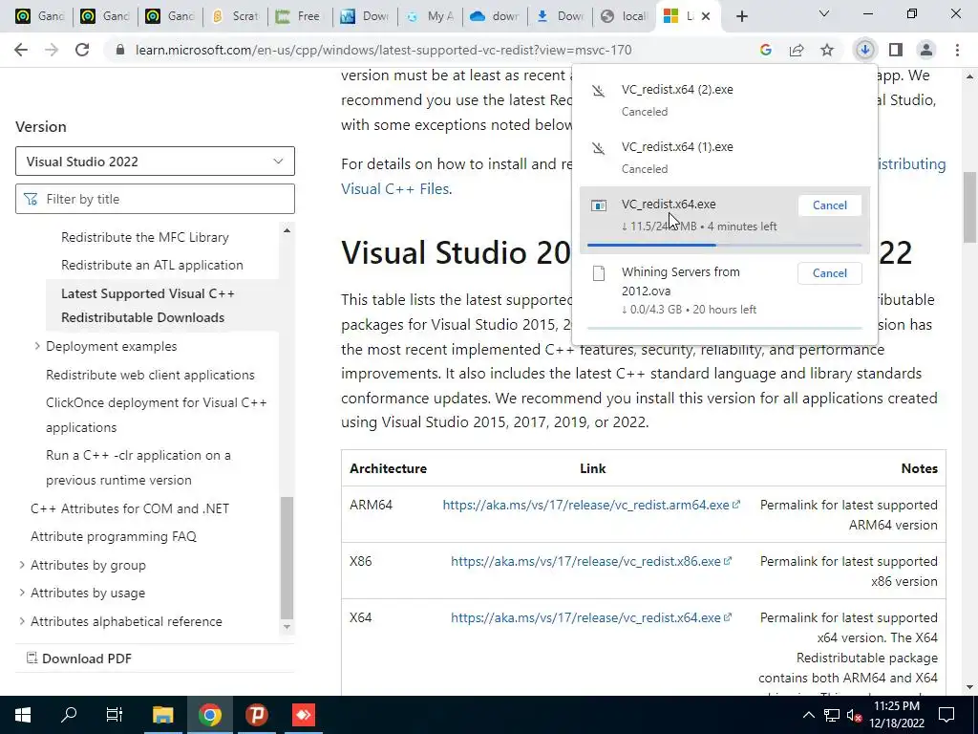Image resolution: width=978 pixels, height=734 pixels.
Task: Show hidden system tray icons
Action: click(x=808, y=715)
